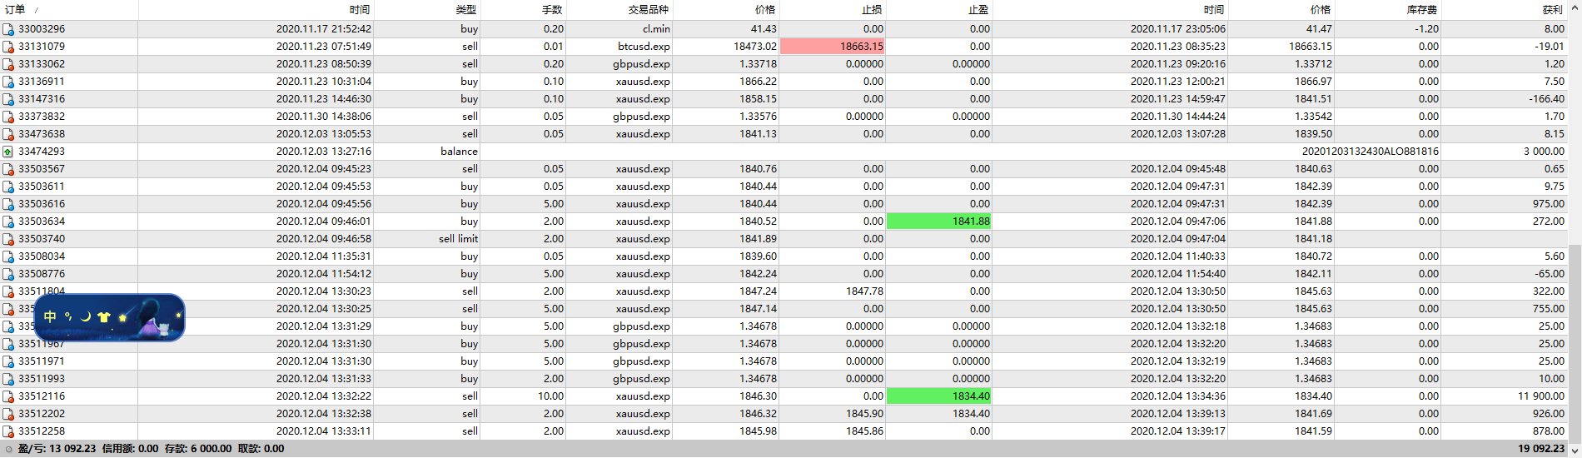Screen dimensions: 1582x458
Task: Select the 1847.78 stop-loss cell
Action: pyautogui.click(x=833, y=291)
